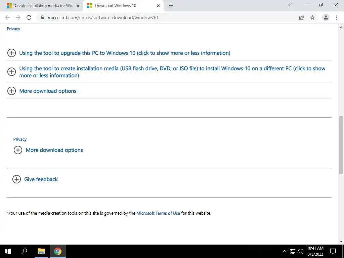The height and width of the screenshot is (258, 344).
Task: Open a new tab with plus button
Action: [x=171, y=6]
